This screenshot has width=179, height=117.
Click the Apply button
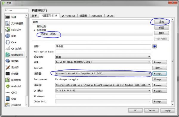(x=167, y=110)
